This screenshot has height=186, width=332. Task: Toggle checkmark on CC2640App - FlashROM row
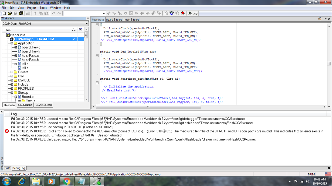74,39
